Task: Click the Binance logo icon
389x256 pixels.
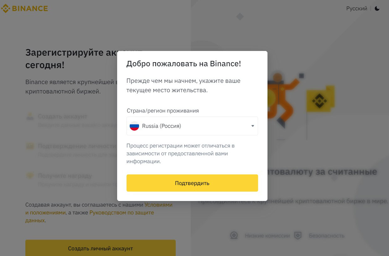Action: pos(6,8)
